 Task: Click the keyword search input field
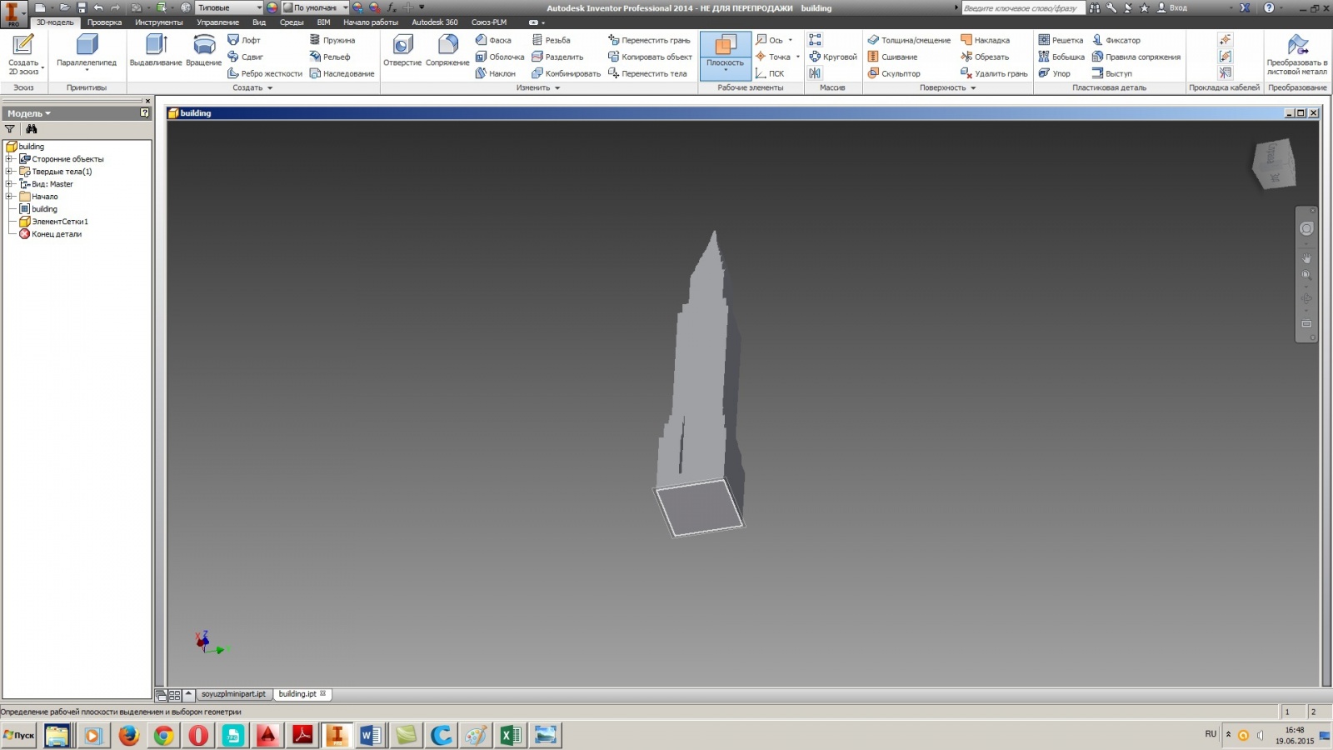click(x=1023, y=7)
